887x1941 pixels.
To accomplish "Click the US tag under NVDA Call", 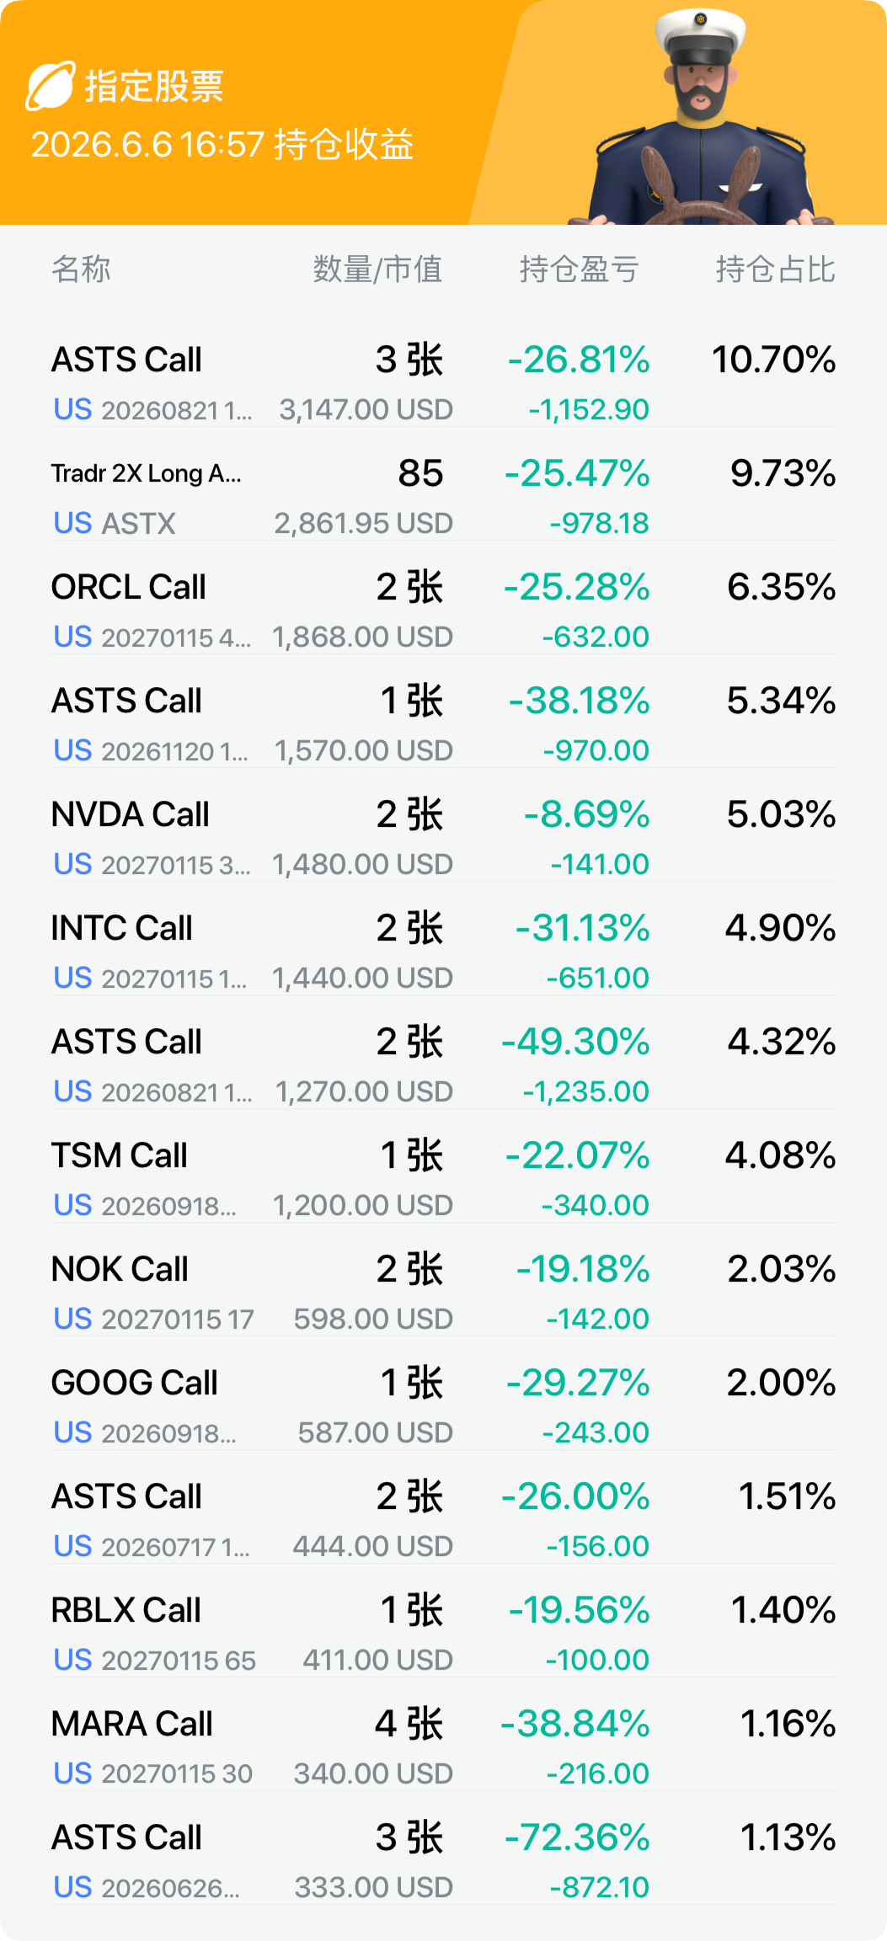I will [72, 865].
